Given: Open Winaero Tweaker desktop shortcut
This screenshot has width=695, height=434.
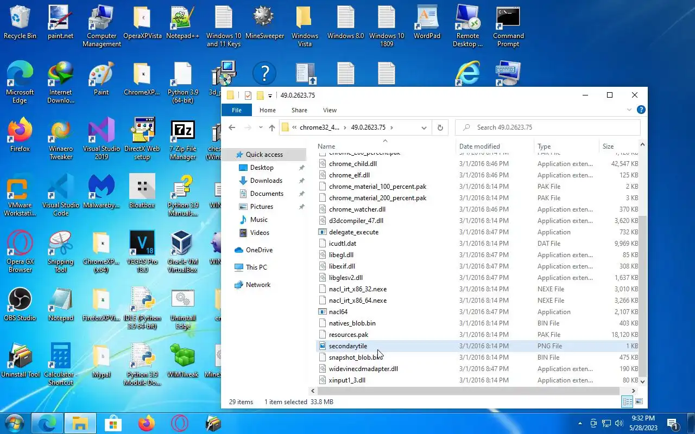Looking at the screenshot, I should click(x=61, y=139).
